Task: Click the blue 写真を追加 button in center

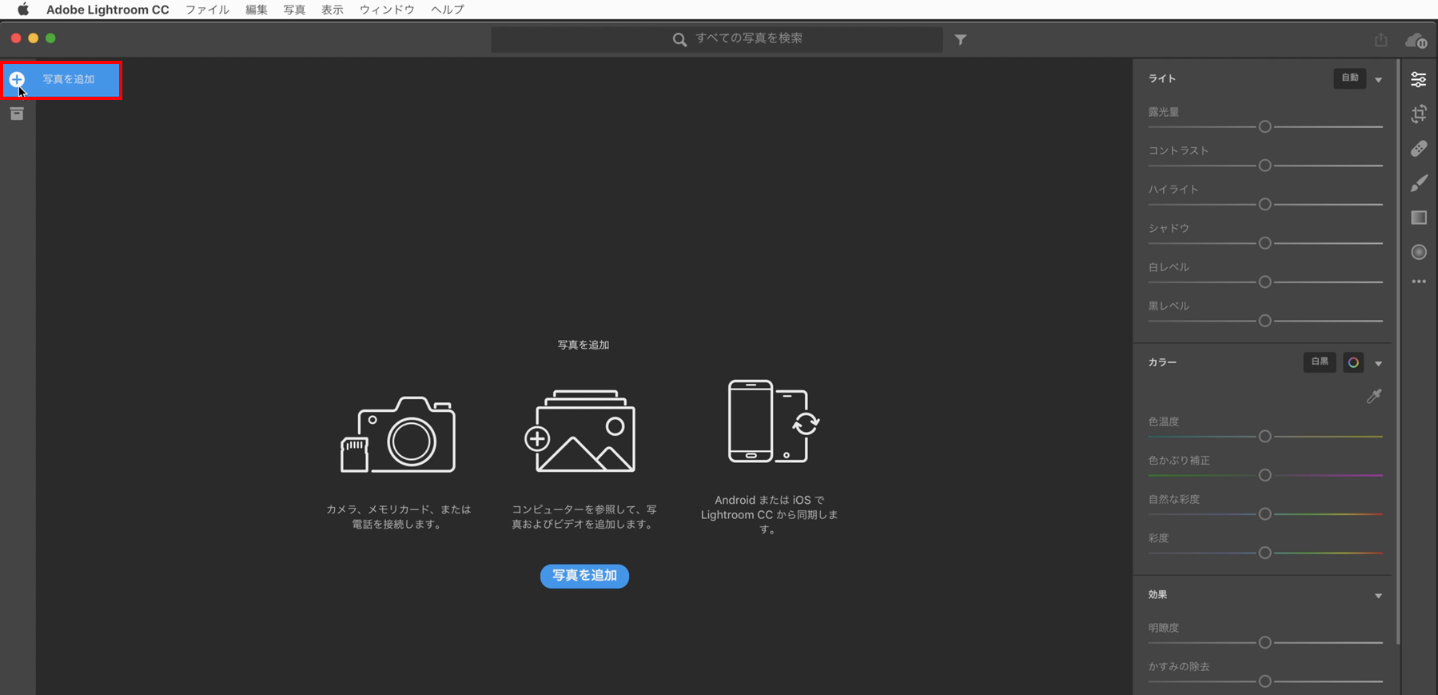Action: [x=584, y=576]
